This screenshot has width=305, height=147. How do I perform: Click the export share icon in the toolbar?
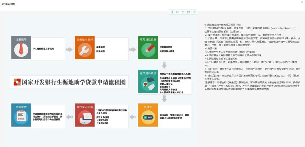point(189,12)
